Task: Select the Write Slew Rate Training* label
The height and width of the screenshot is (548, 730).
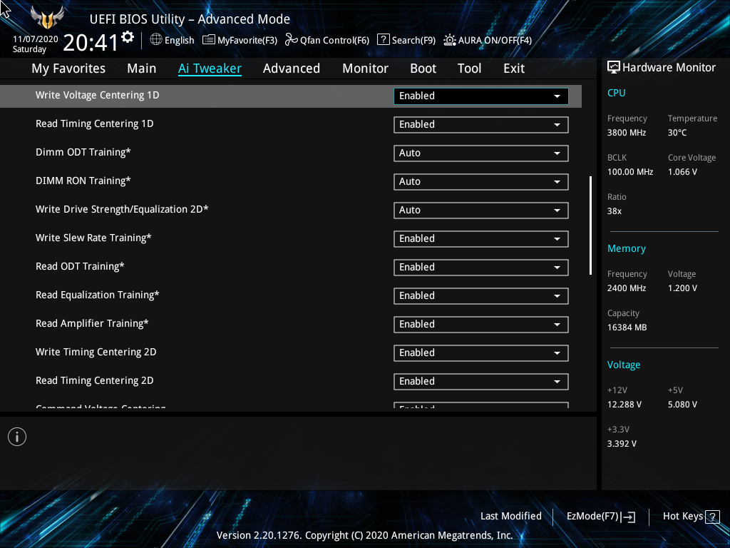Action: [93, 238]
